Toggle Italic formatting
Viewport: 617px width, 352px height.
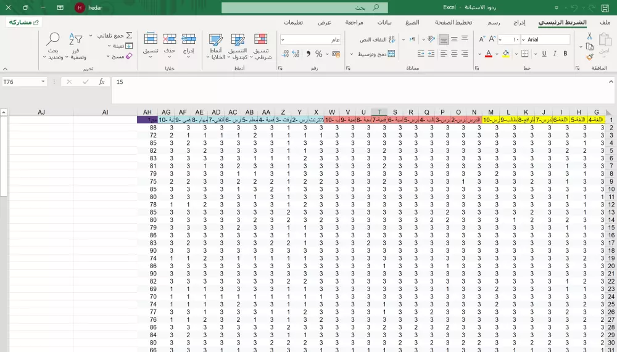[x=555, y=54]
